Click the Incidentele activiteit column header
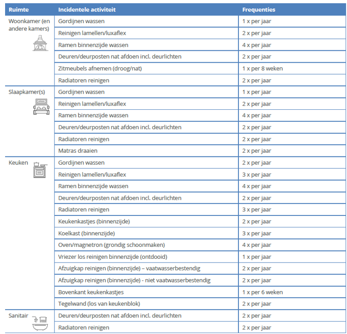 pyautogui.click(x=87, y=9)
